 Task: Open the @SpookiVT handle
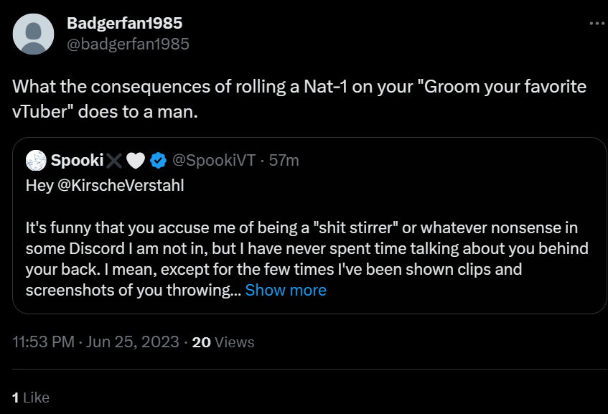point(214,160)
